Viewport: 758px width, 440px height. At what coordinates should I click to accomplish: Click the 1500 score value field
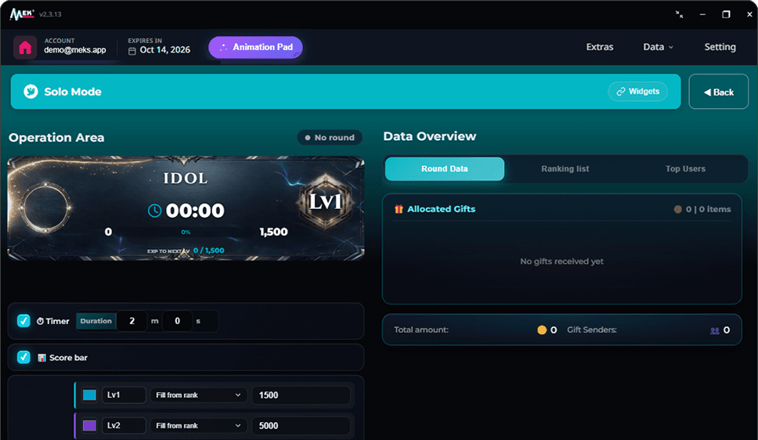[x=301, y=395]
